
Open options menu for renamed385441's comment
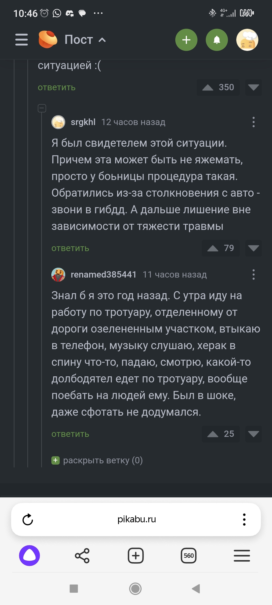[x=253, y=275]
